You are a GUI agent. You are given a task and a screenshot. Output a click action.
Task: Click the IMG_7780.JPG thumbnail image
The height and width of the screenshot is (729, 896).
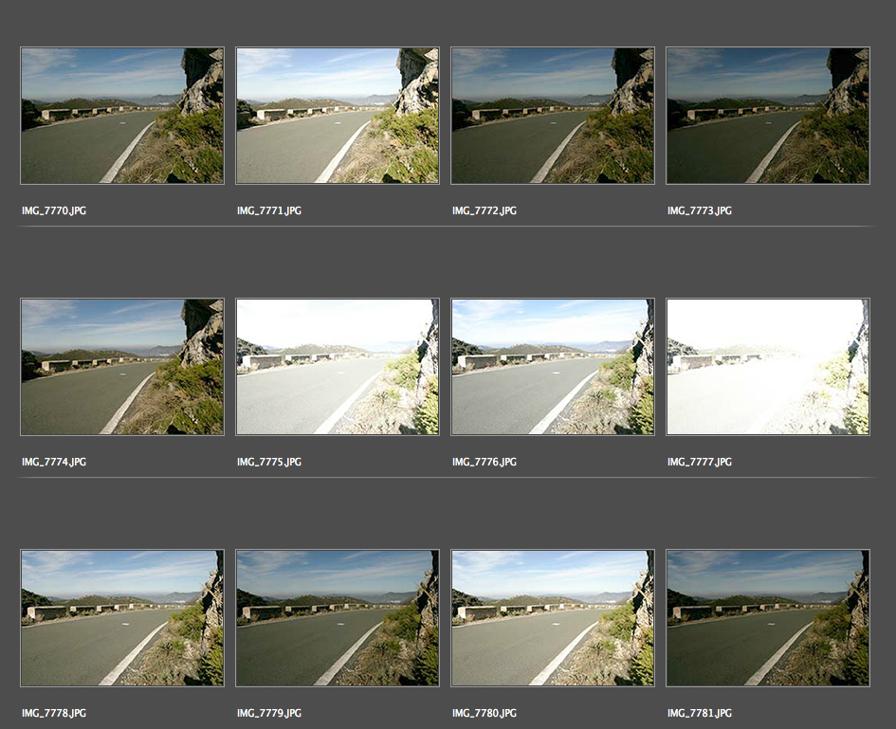553,618
